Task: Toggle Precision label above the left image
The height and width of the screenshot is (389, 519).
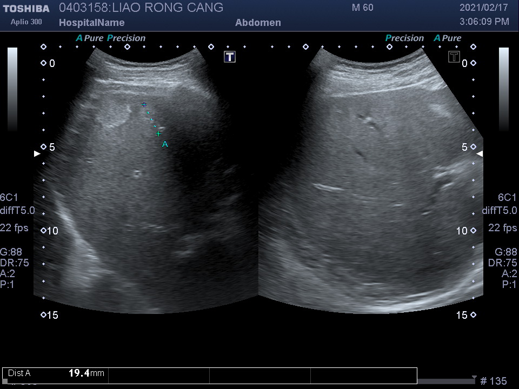Action: click(126, 38)
